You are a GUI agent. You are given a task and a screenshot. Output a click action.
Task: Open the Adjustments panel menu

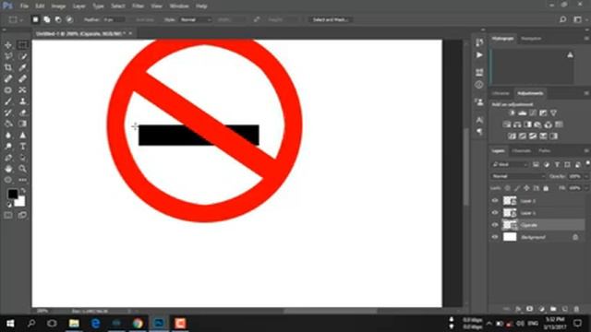coord(586,93)
